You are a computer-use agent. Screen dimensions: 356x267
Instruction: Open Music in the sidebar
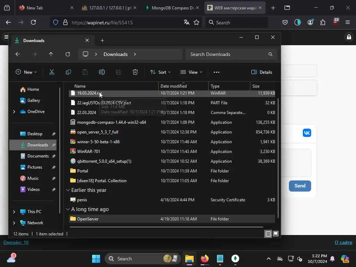click(x=33, y=178)
